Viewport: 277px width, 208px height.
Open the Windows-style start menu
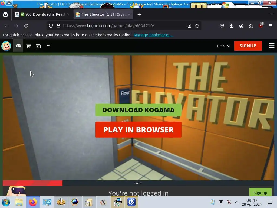click(x=6, y=202)
